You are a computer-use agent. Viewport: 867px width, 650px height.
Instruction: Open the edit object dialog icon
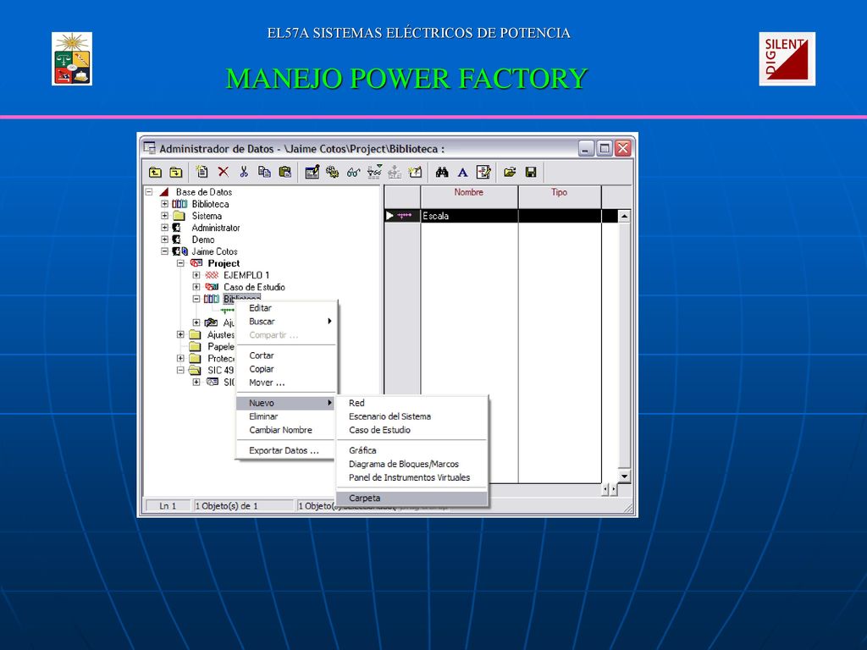click(312, 172)
